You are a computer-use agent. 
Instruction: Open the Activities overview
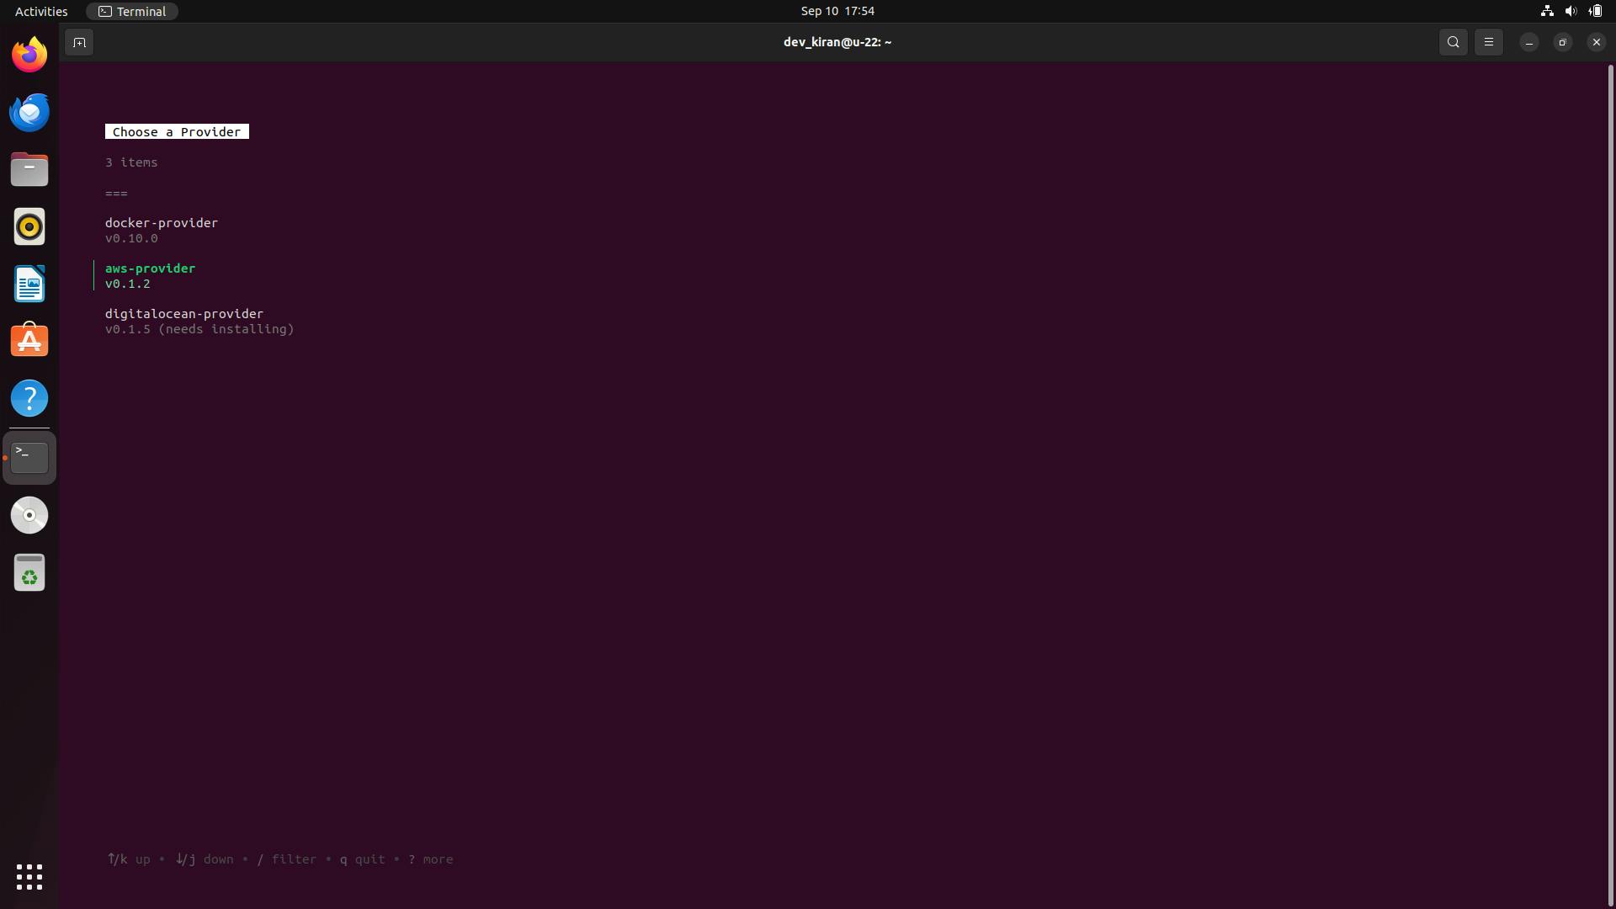[41, 11]
